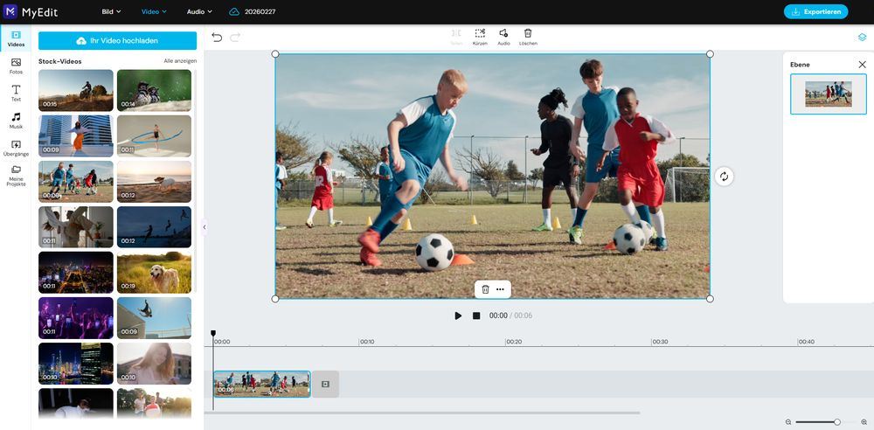Select the birds in snow stock video
874x430 pixels.
(154, 90)
